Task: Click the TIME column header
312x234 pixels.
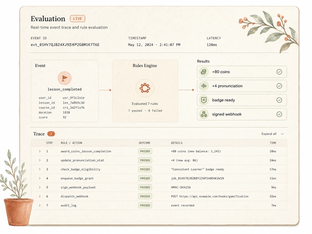Action: tap(273, 143)
